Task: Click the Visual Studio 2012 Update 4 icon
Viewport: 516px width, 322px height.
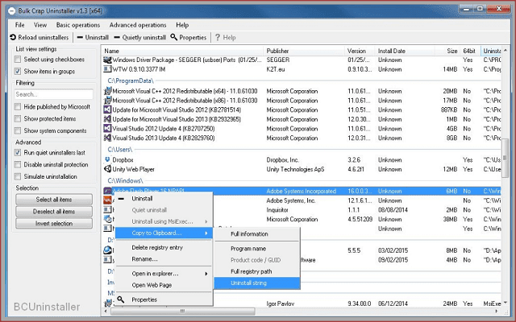Action: point(108,129)
